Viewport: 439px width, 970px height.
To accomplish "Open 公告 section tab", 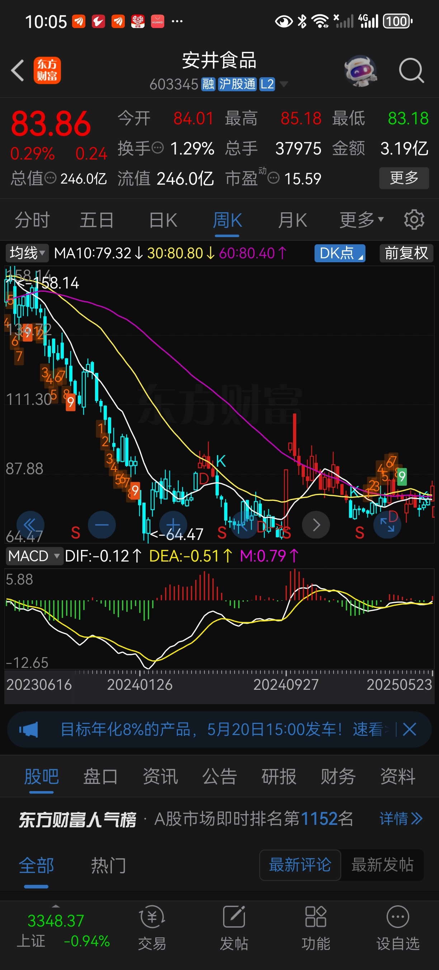I will click(219, 776).
